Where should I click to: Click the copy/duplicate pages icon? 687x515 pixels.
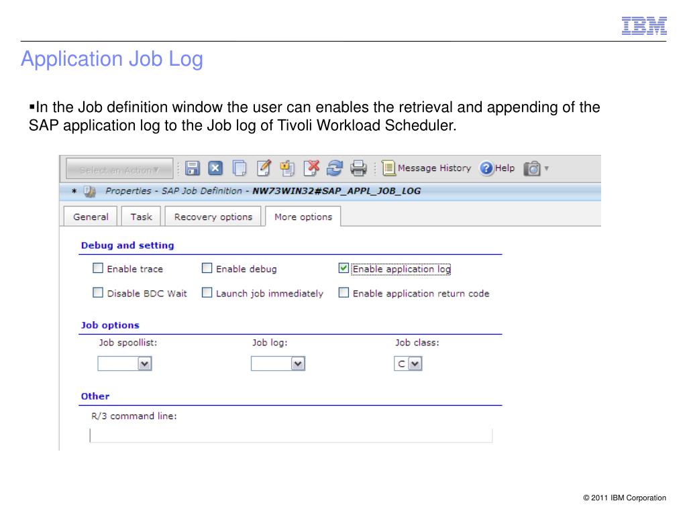(x=240, y=168)
